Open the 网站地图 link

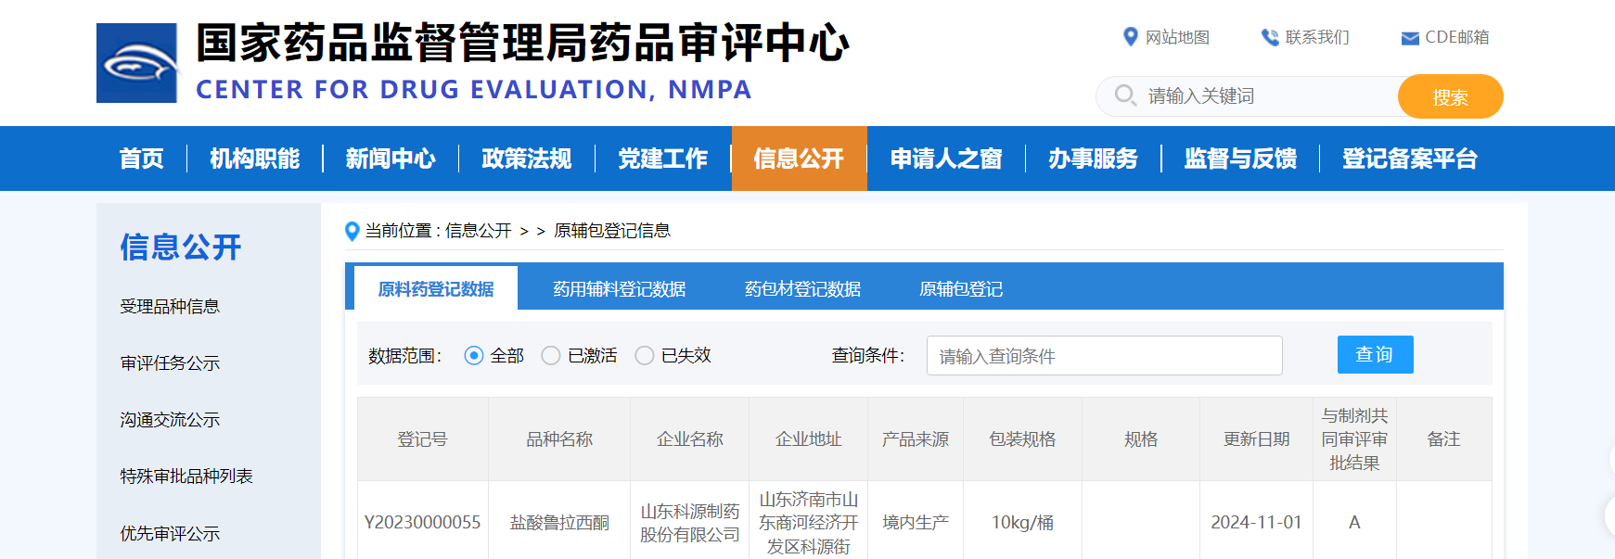[x=1177, y=37]
